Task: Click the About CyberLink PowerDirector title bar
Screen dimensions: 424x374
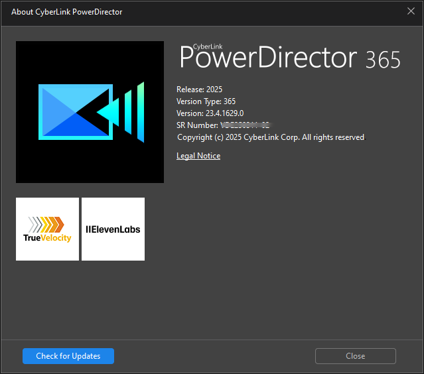Action: pyautogui.click(x=67, y=12)
